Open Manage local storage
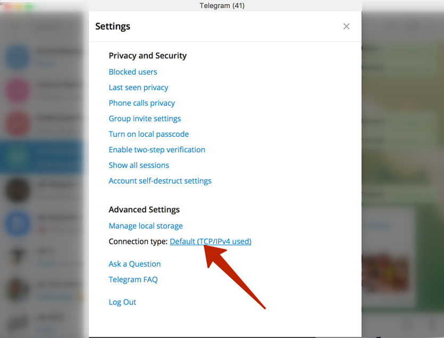This screenshot has width=444, height=338. [x=146, y=226]
